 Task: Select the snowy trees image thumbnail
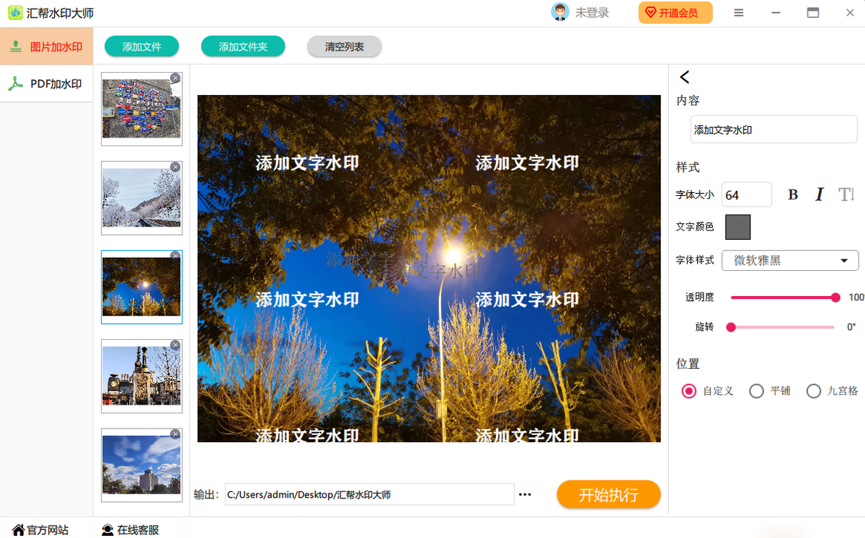click(141, 198)
